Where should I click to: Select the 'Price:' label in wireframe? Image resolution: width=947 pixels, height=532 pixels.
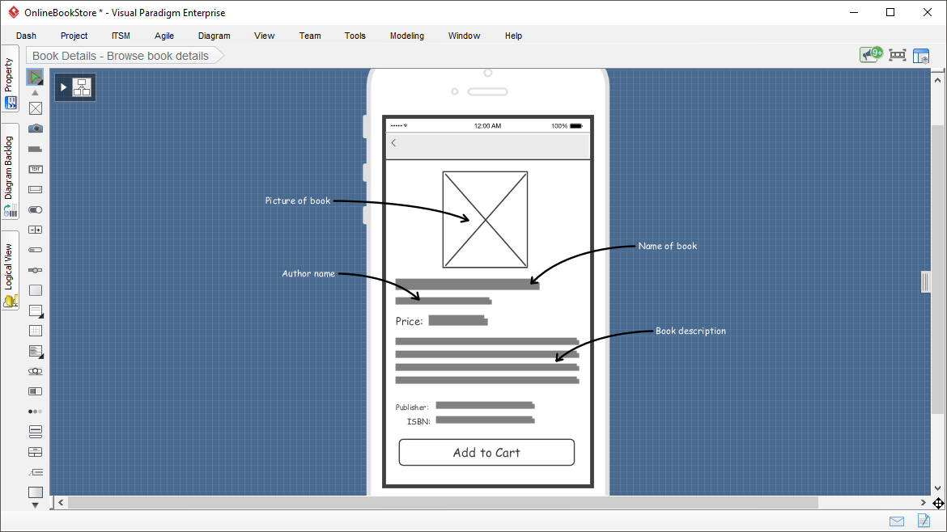[409, 322]
